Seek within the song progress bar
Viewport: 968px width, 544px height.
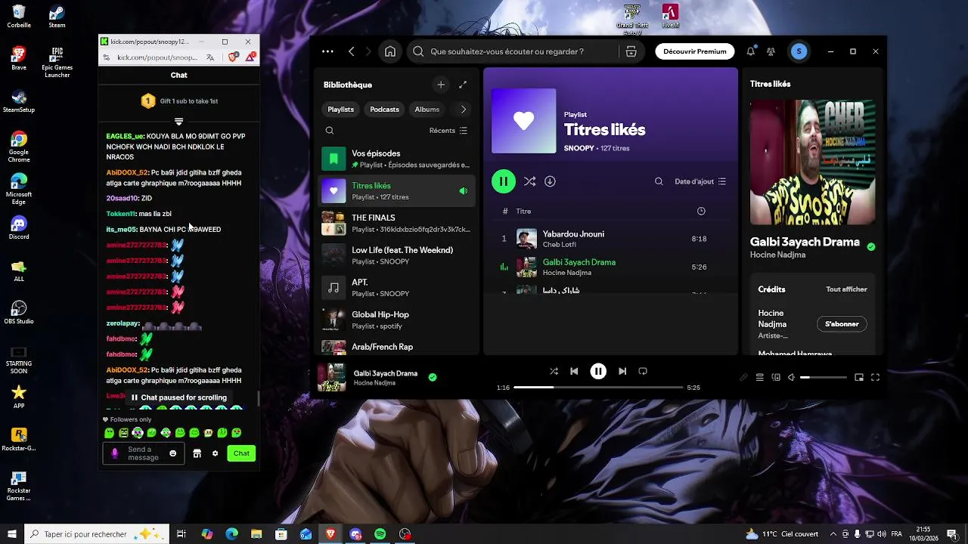click(x=598, y=388)
